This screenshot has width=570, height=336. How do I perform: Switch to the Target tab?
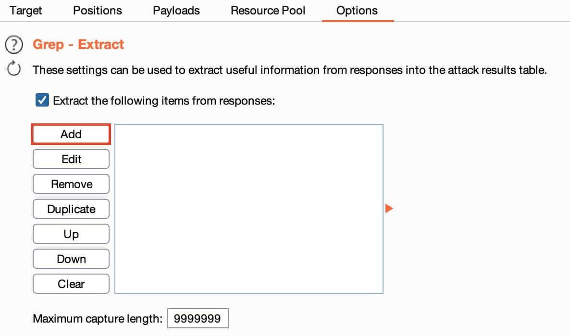click(x=26, y=11)
